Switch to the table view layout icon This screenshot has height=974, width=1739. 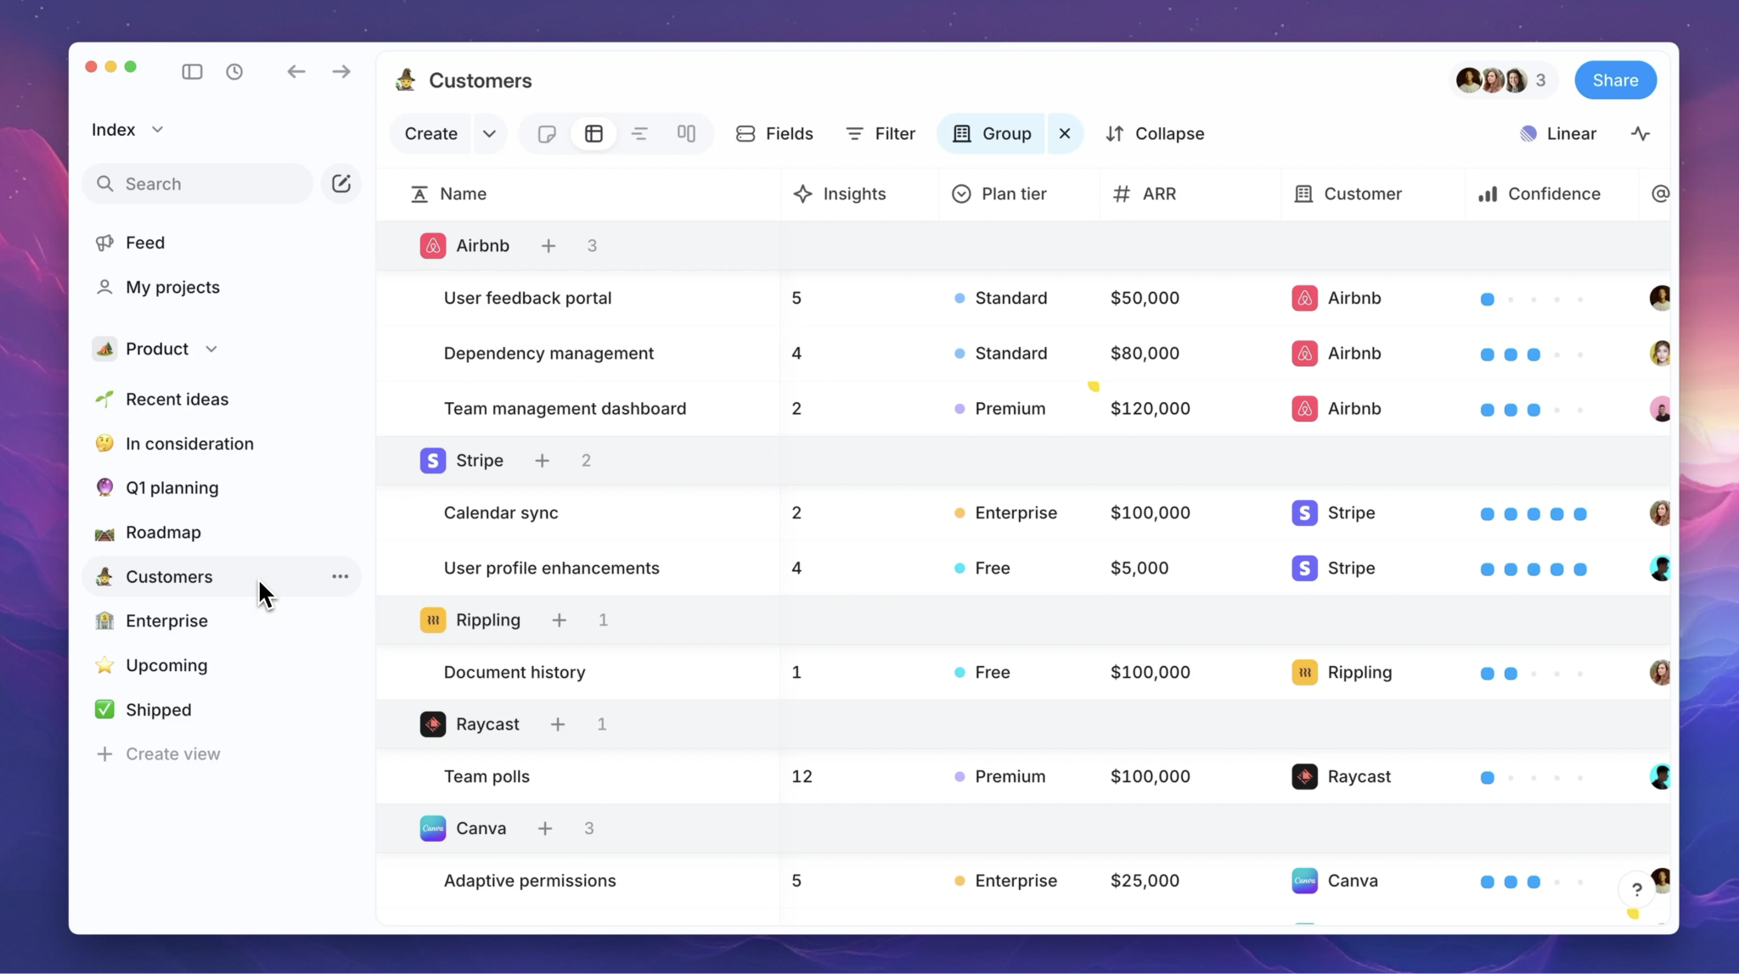[x=593, y=133]
